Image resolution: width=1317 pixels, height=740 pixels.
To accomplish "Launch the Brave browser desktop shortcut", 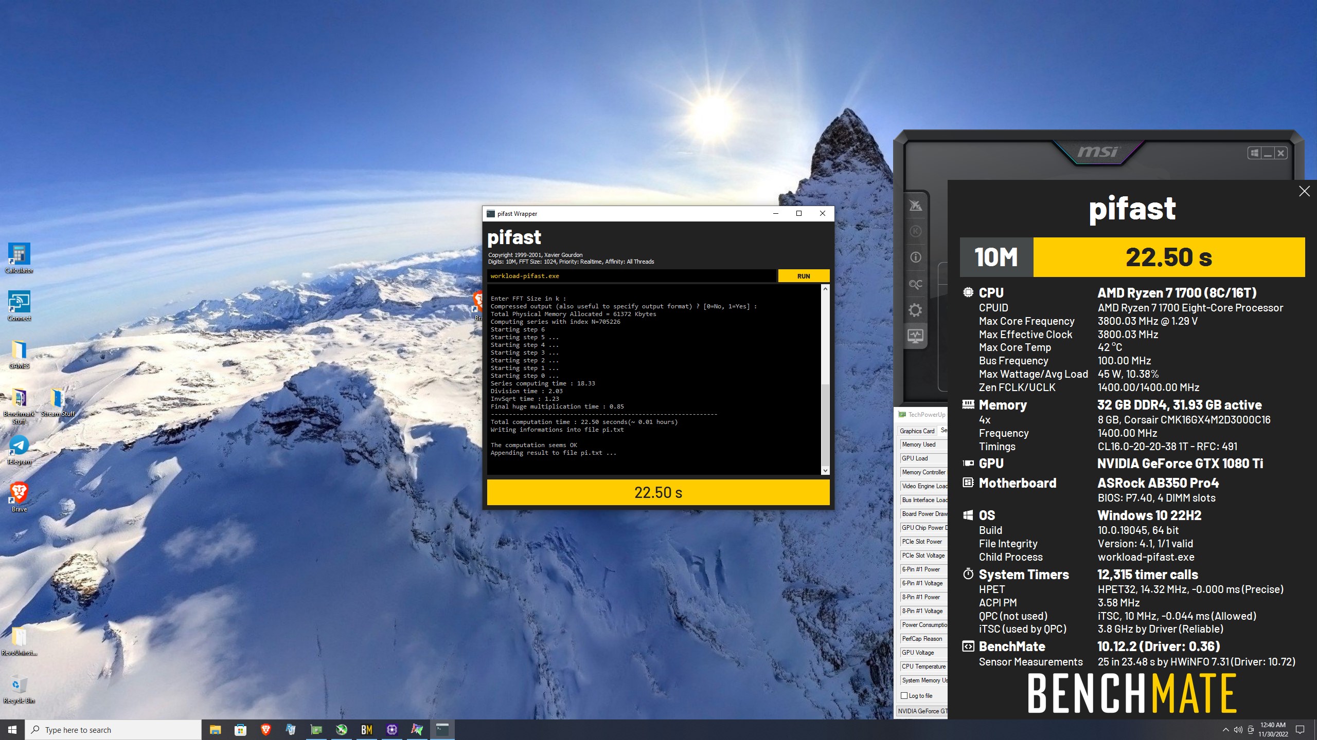I will tap(19, 497).
